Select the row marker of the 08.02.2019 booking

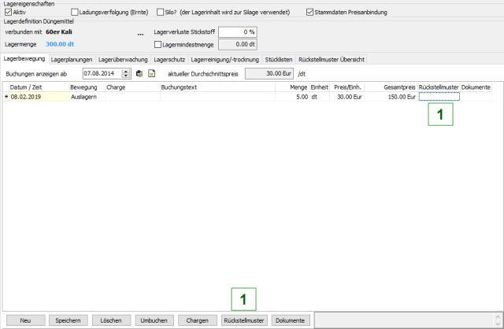tap(6, 97)
